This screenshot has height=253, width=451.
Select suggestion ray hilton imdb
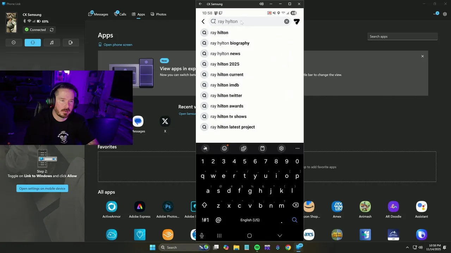[x=249, y=85]
